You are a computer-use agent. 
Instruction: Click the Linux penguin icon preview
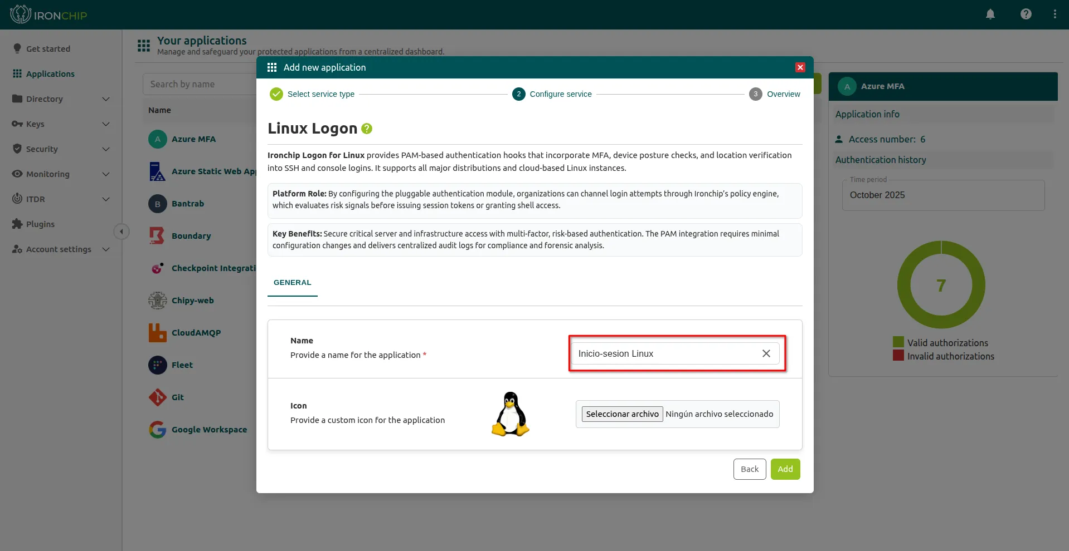click(x=510, y=414)
